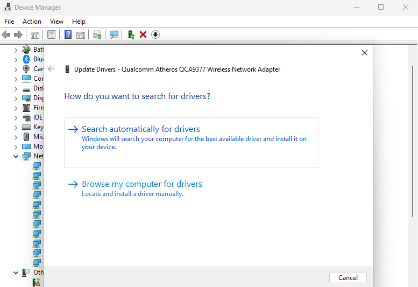Choose Search automatically for drivers
Screen dimensions: 418x287
tap(141, 129)
